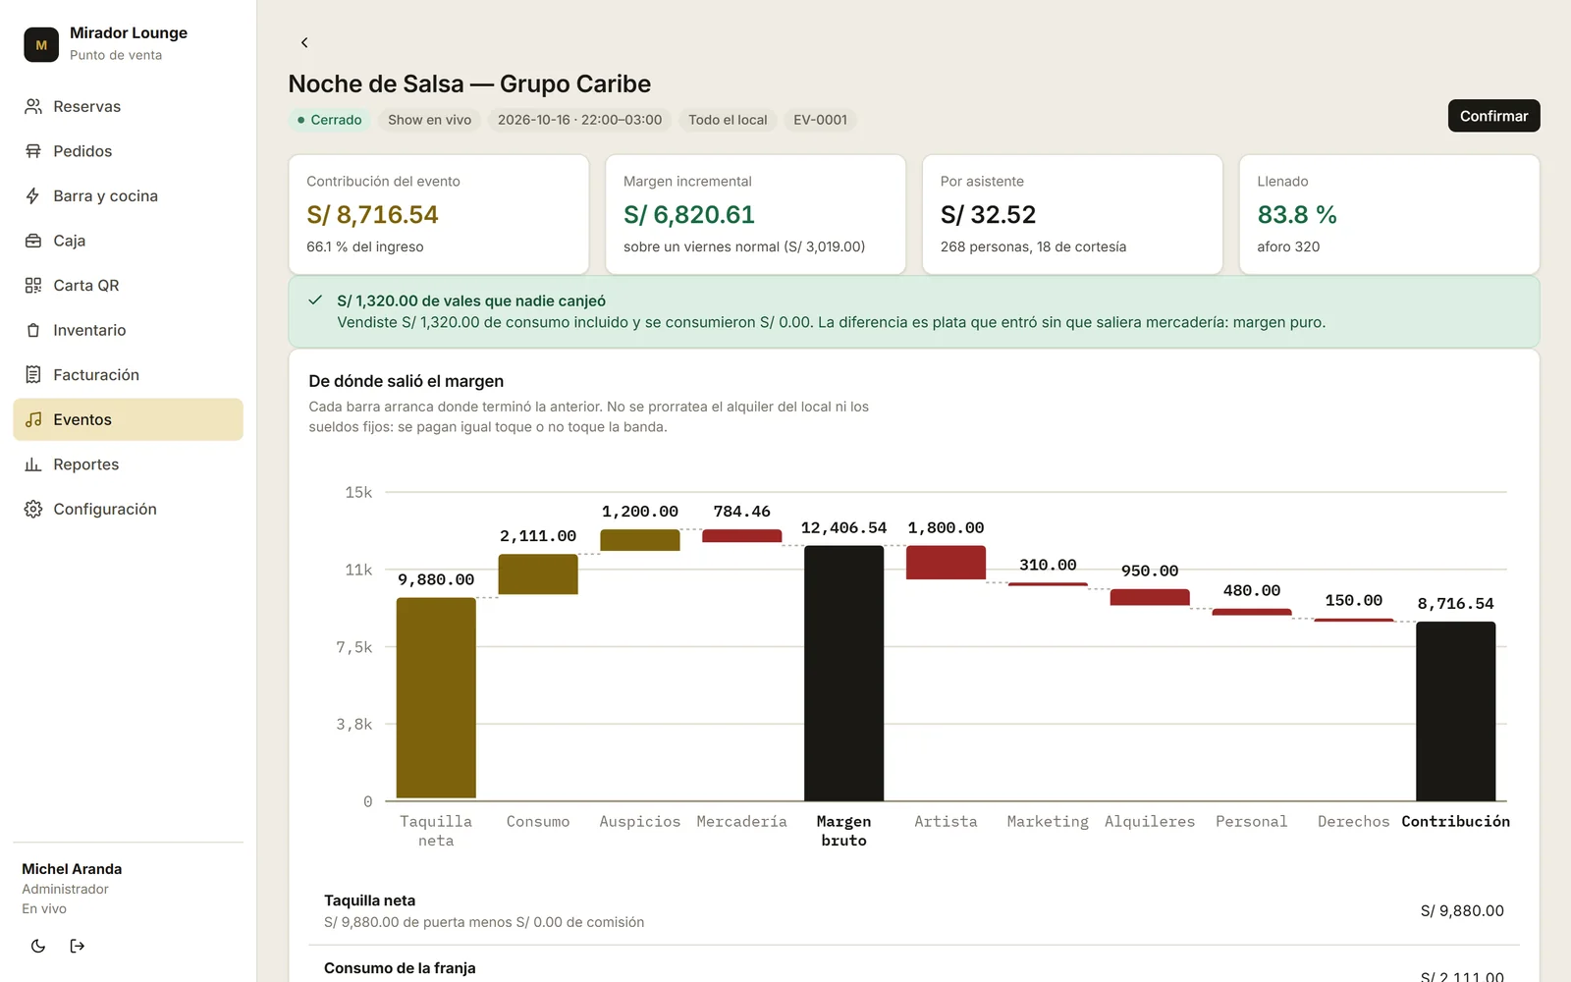Click the checkmark icon in vales banner

315,300
